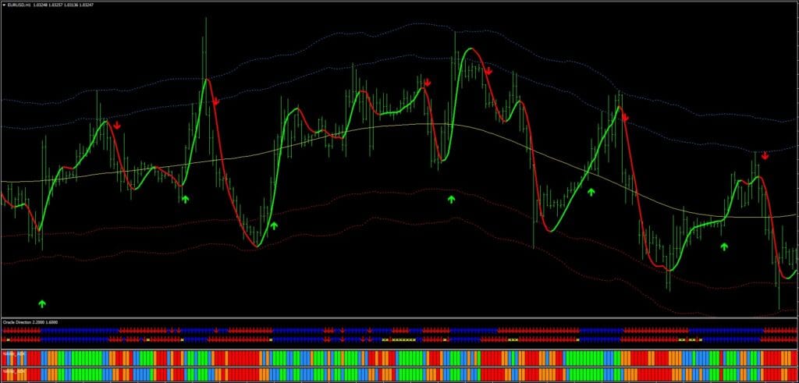Select the upper colored histogram row label
The height and width of the screenshot is (383, 799).
(12, 354)
